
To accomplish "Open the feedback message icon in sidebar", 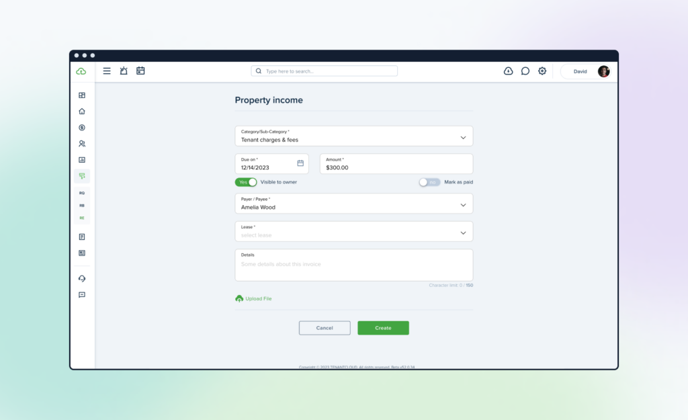I will coord(82,295).
